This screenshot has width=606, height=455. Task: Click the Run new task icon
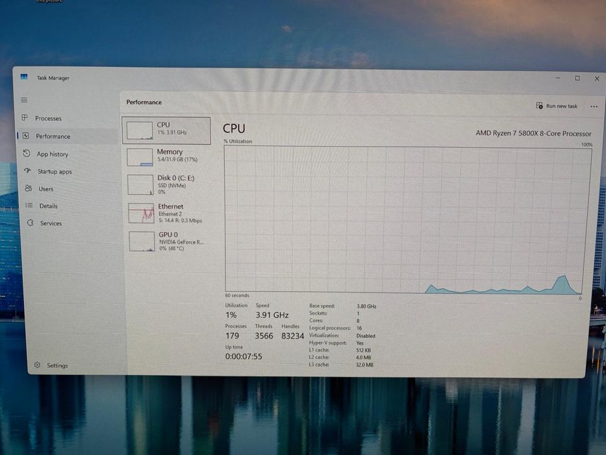pyautogui.click(x=539, y=105)
